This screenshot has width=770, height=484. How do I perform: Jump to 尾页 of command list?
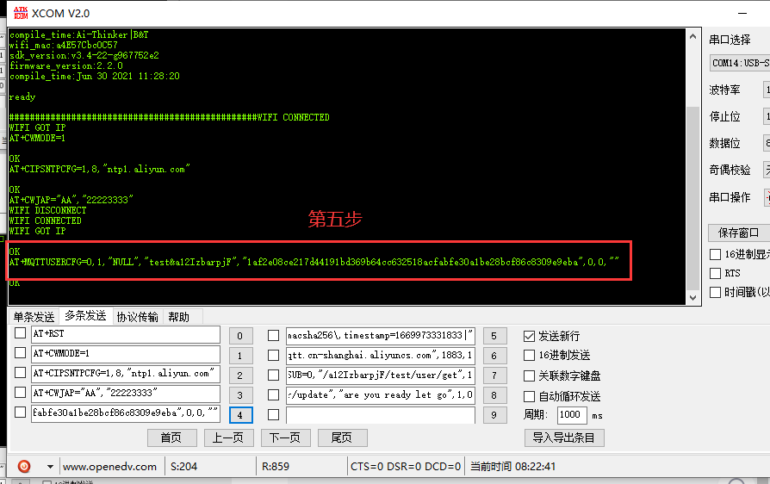click(342, 437)
